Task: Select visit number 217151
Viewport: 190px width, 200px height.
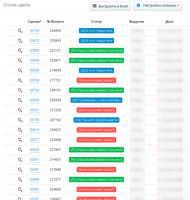Action: tap(55, 80)
